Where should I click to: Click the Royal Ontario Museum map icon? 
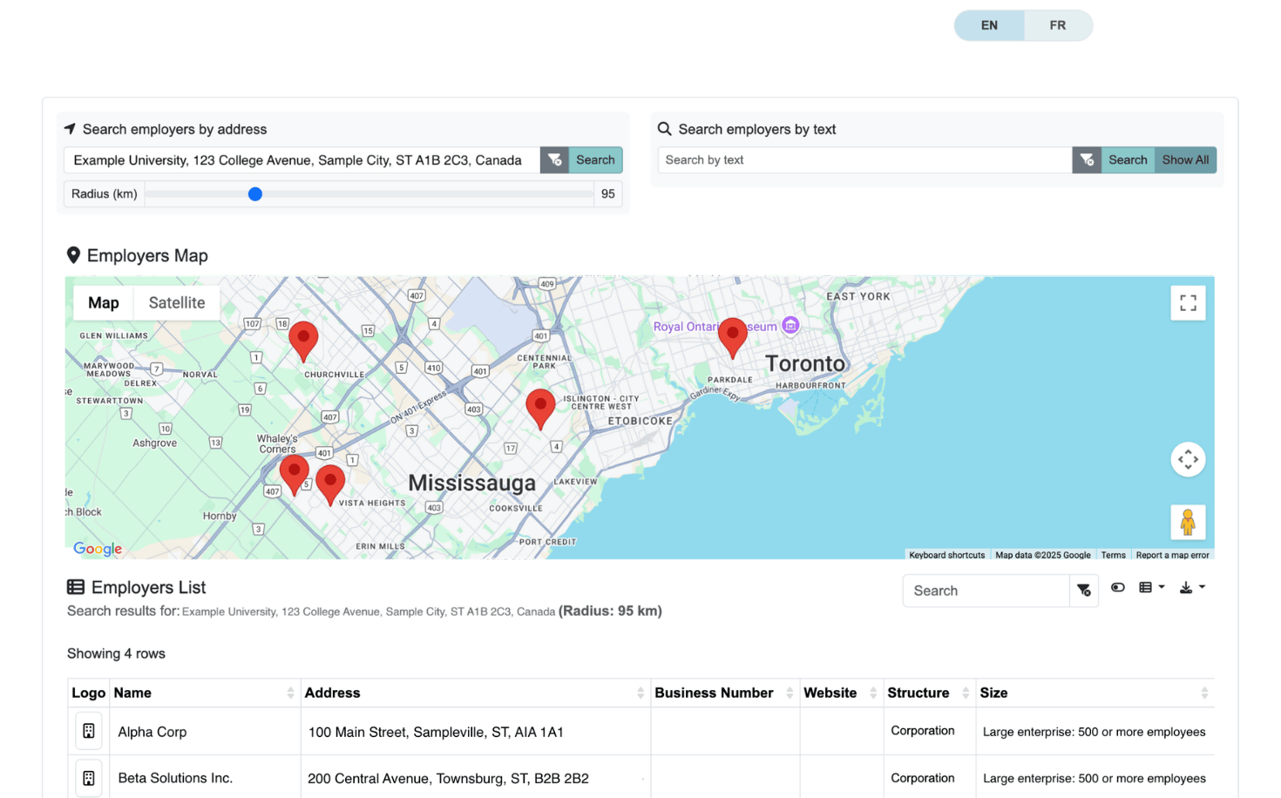tap(790, 326)
